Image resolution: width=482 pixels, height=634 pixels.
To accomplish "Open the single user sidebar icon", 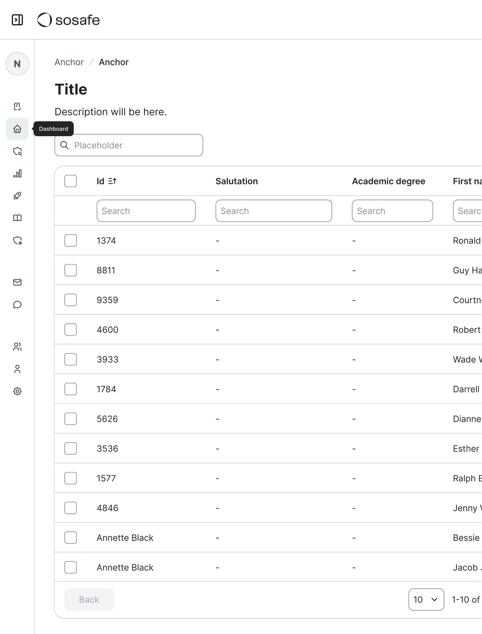I will tap(17, 369).
